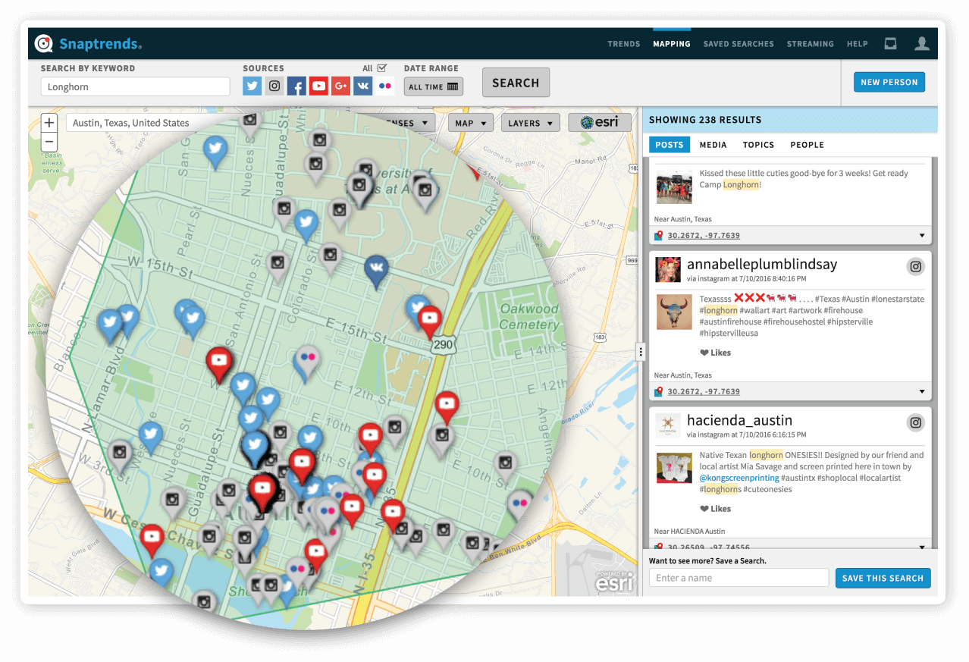This screenshot has height=662, width=969.
Task: Click the keyword field containing Longhorn
Action: 135,86
